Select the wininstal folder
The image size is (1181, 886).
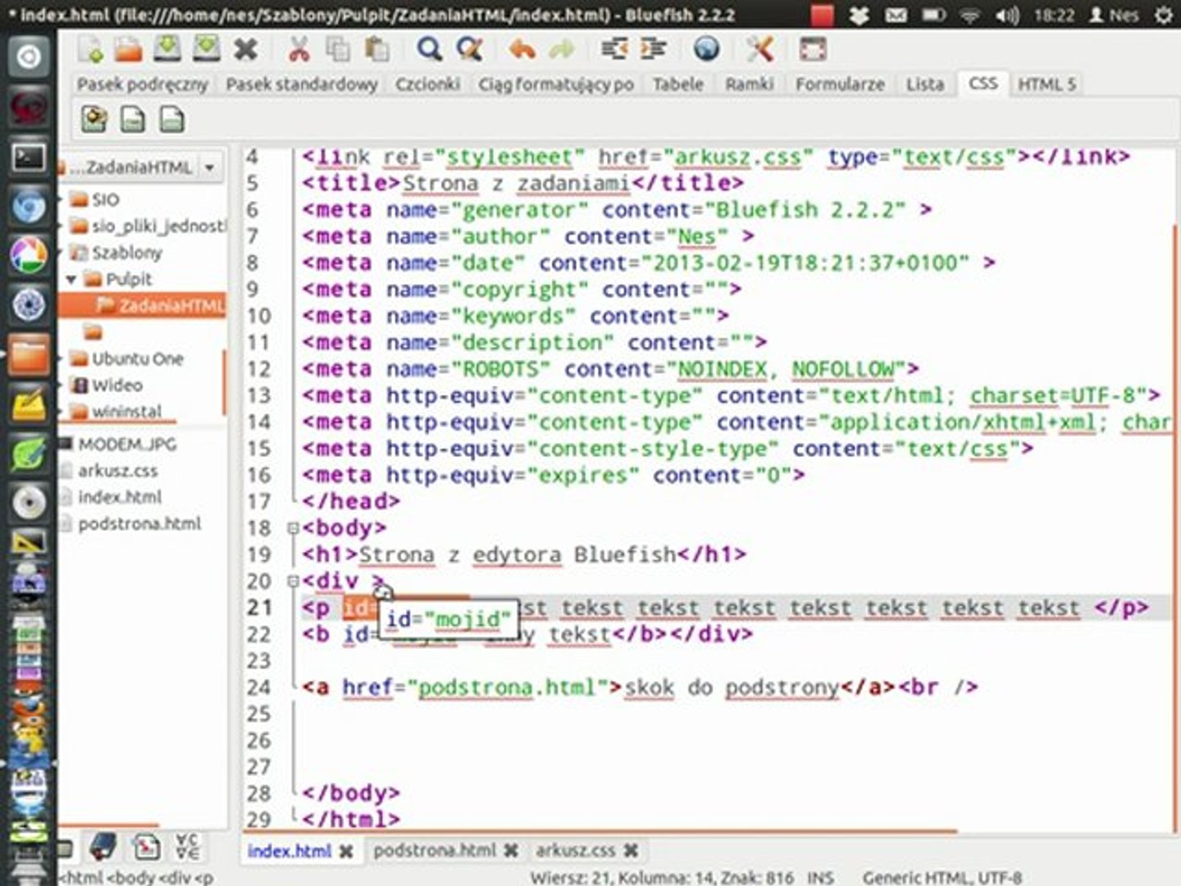tap(126, 411)
